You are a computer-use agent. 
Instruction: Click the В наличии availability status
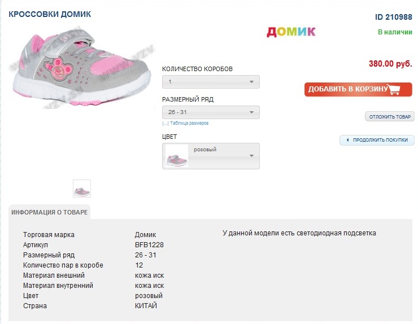click(395, 32)
